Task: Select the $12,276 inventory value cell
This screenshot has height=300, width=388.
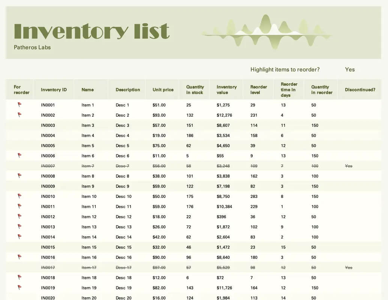Action: coord(224,115)
